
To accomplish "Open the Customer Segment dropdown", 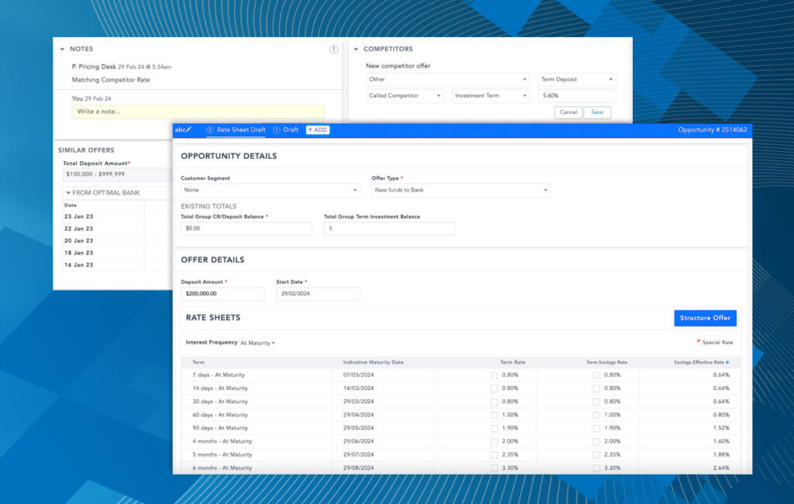I will click(270, 190).
